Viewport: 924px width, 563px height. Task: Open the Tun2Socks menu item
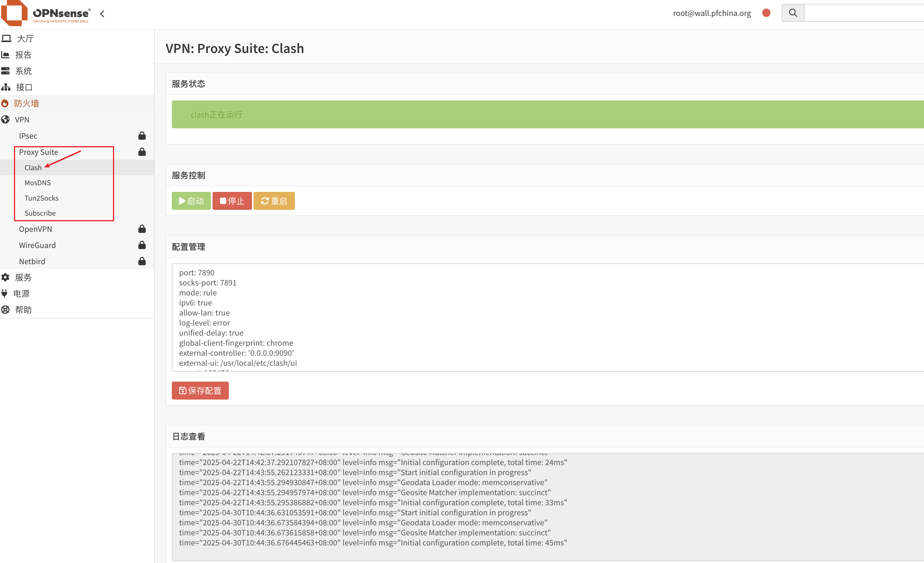click(x=41, y=198)
